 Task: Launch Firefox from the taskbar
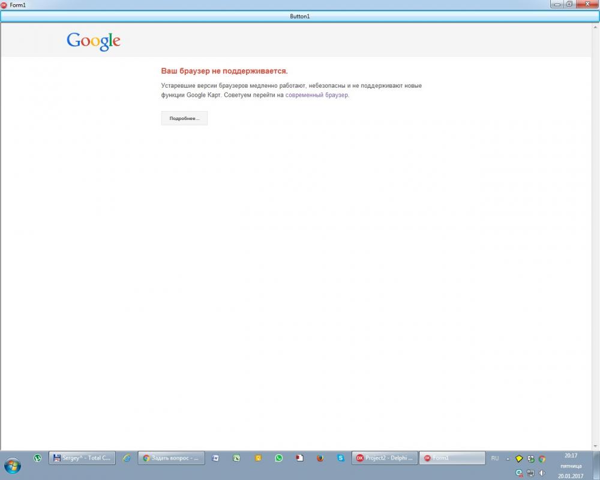[x=320, y=458]
